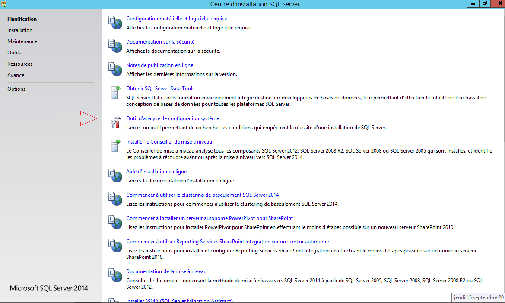Click the Installer le Conseiller de mise à niveau icon
The image size is (505, 303).
(x=115, y=146)
